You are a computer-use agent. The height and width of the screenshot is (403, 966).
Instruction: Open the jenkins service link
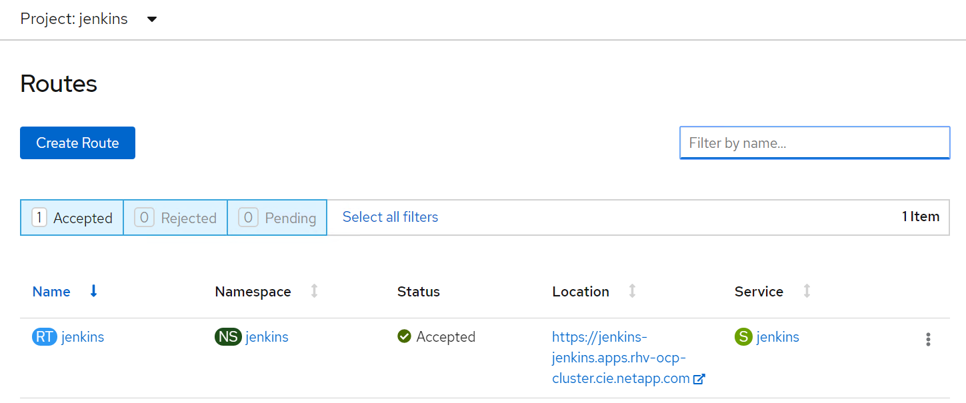click(777, 337)
